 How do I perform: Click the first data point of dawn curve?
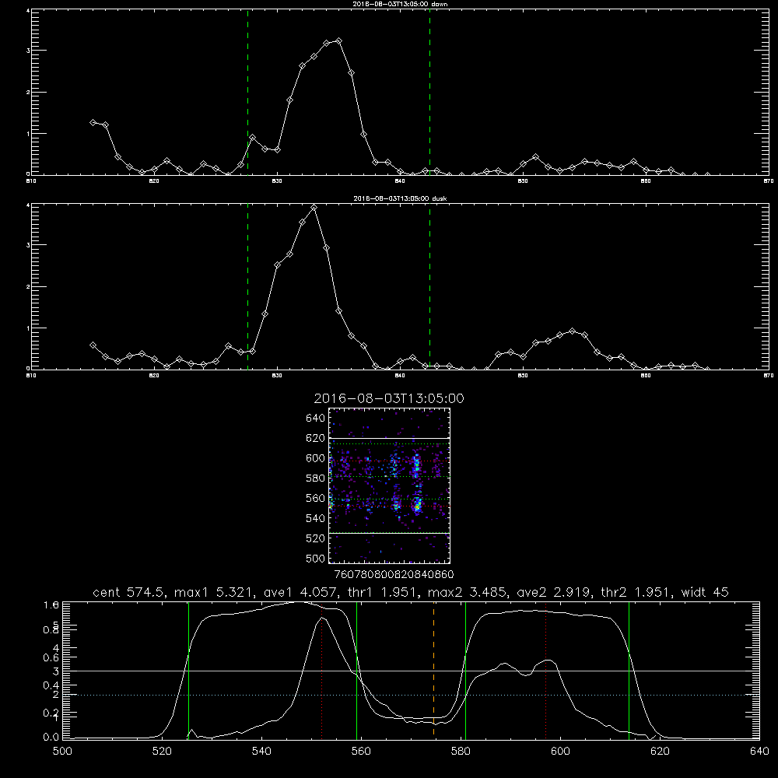coord(93,122)
